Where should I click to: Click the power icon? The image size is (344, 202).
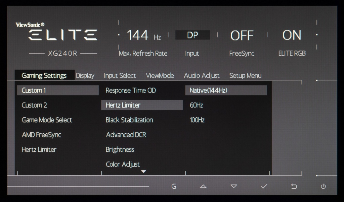pyautogui.click(x=323, y=187)
